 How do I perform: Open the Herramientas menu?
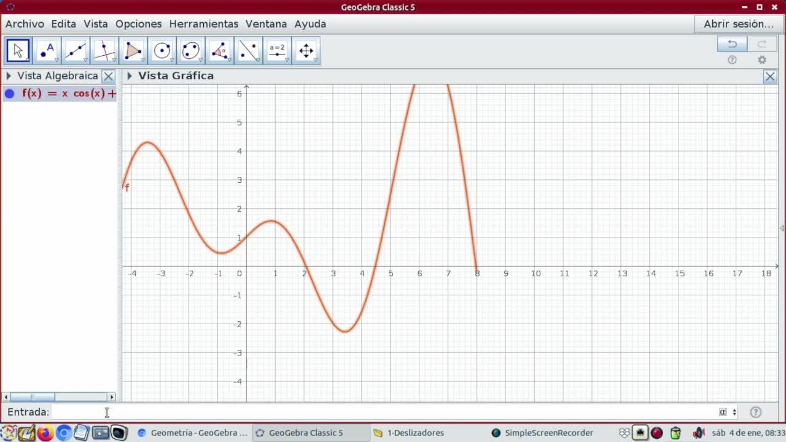pos(204,24)
